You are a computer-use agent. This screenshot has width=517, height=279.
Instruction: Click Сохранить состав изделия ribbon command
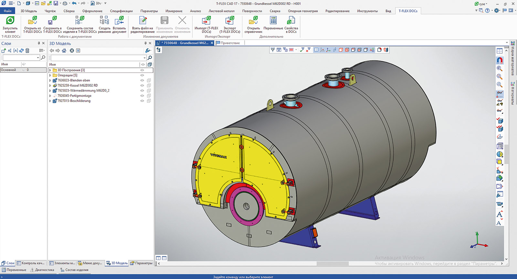80,25
